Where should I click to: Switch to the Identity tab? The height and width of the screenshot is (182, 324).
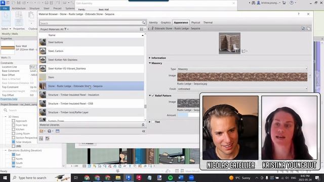(153, 22)
